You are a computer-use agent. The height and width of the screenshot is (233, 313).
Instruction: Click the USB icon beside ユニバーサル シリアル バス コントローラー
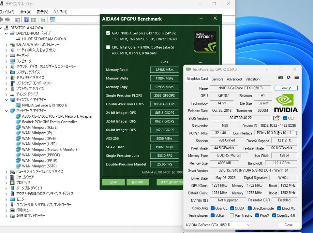click(x=12, y=204)
